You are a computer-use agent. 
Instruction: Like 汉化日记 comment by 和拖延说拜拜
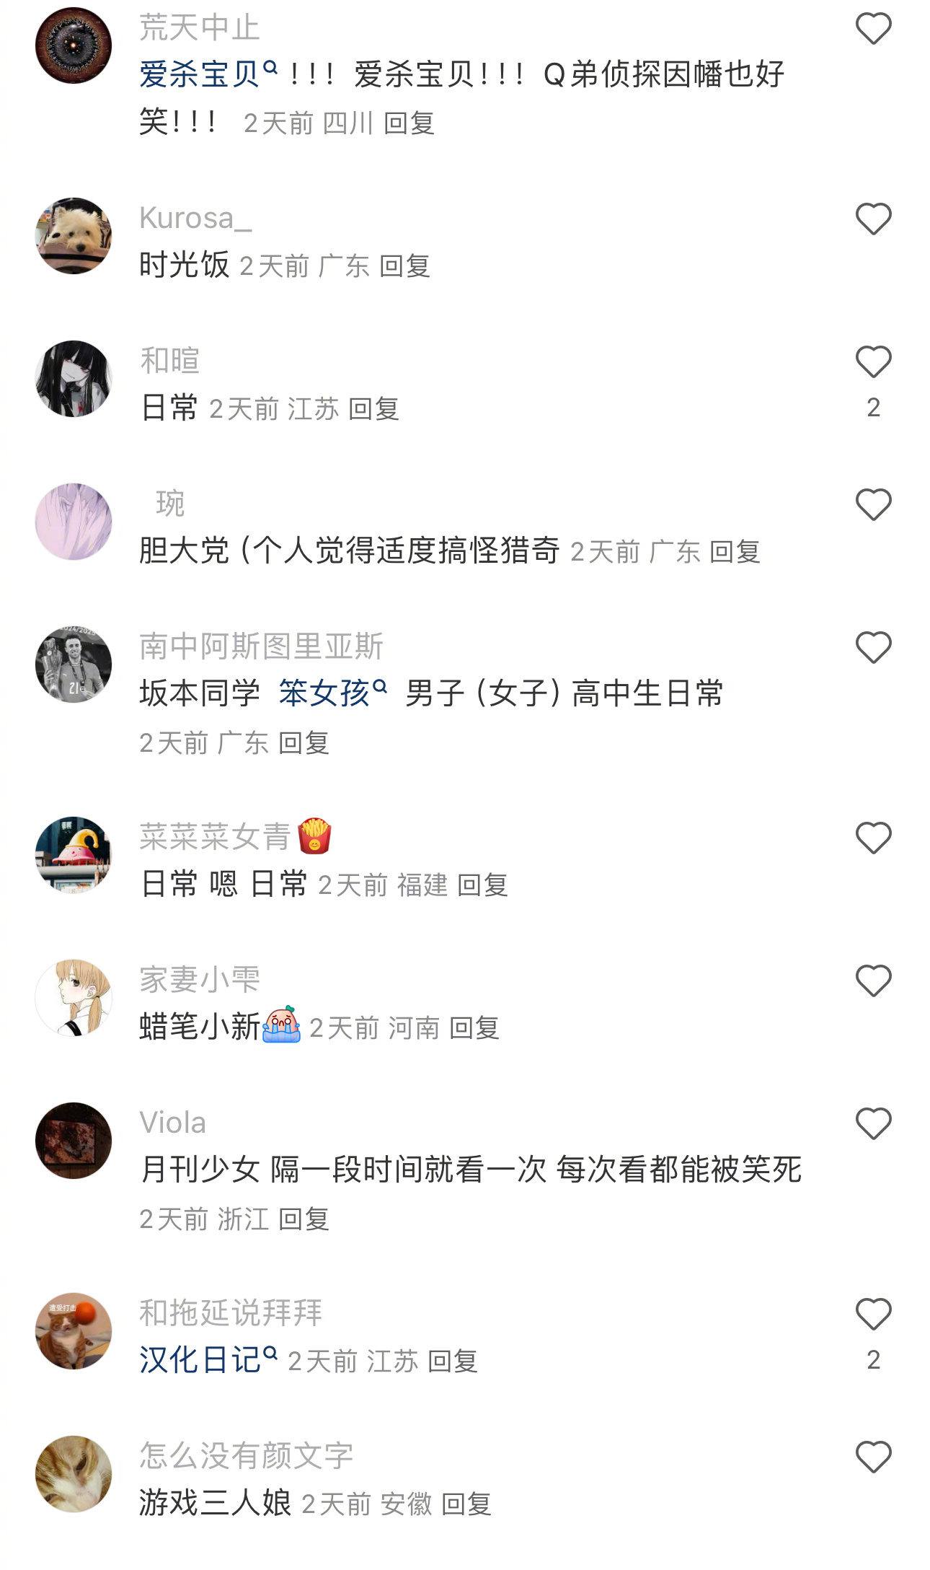(873, 1314)
